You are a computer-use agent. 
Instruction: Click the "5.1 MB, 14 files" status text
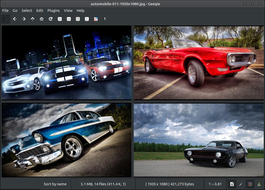point(103,184)
